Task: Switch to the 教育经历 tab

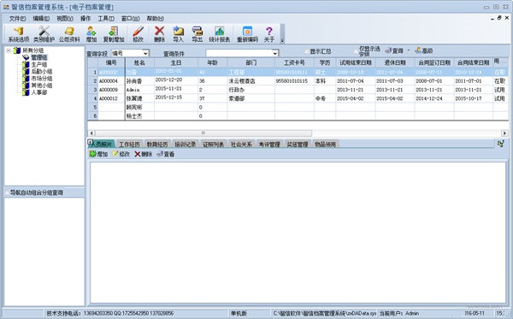Action: click(x=157, y=144)
